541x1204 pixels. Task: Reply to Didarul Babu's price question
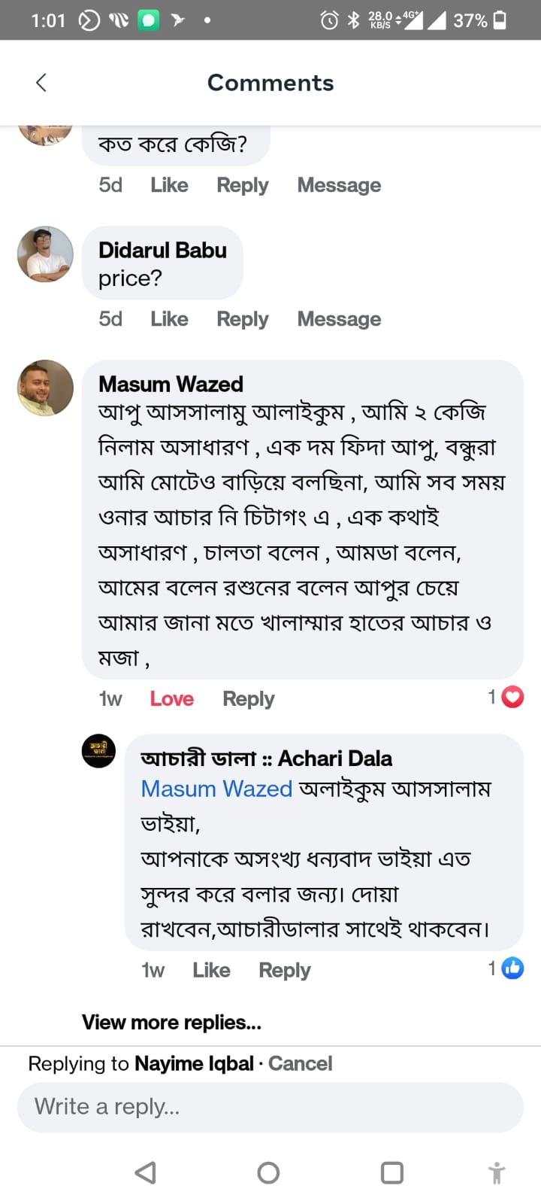point(242,318)
